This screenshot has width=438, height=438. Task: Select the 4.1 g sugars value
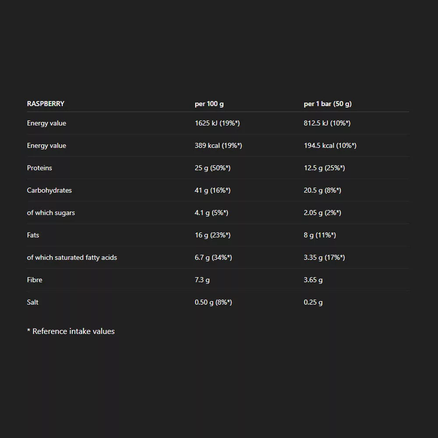click(x=212, y=212)
